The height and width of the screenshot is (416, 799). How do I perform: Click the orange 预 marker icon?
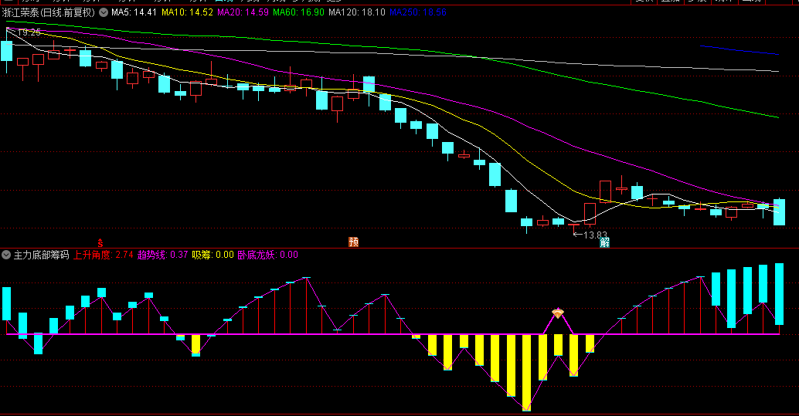[353, 242]
